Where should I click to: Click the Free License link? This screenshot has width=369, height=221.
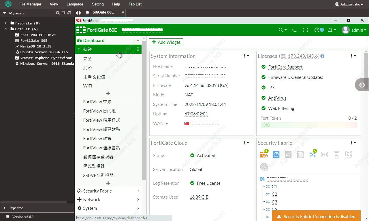point(208,183)
